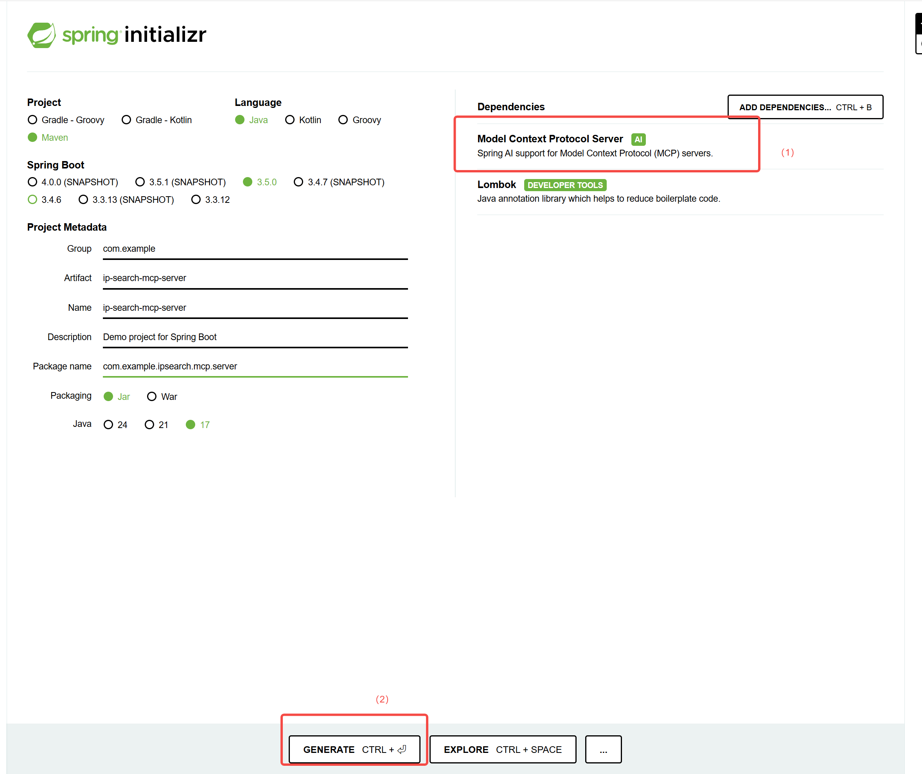Image resolution: width=922 pixels, height=774 pixels.
Task: Click the Project Metadata heading
Action: pyautogui.click(x=67, y=227)
